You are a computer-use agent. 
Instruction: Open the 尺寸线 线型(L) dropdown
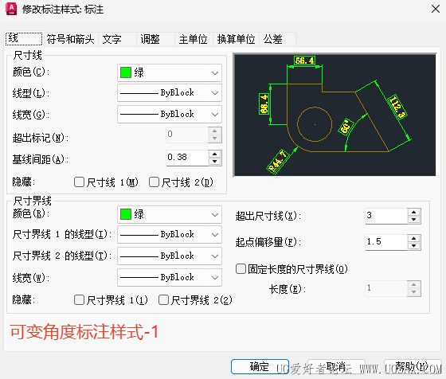(x=170, y=92)
